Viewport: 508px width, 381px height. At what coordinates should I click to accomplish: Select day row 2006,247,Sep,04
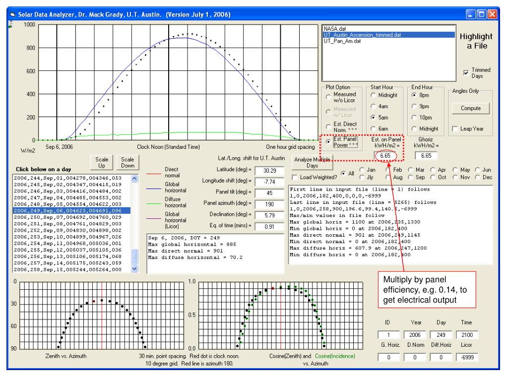(x=71, y=197)
